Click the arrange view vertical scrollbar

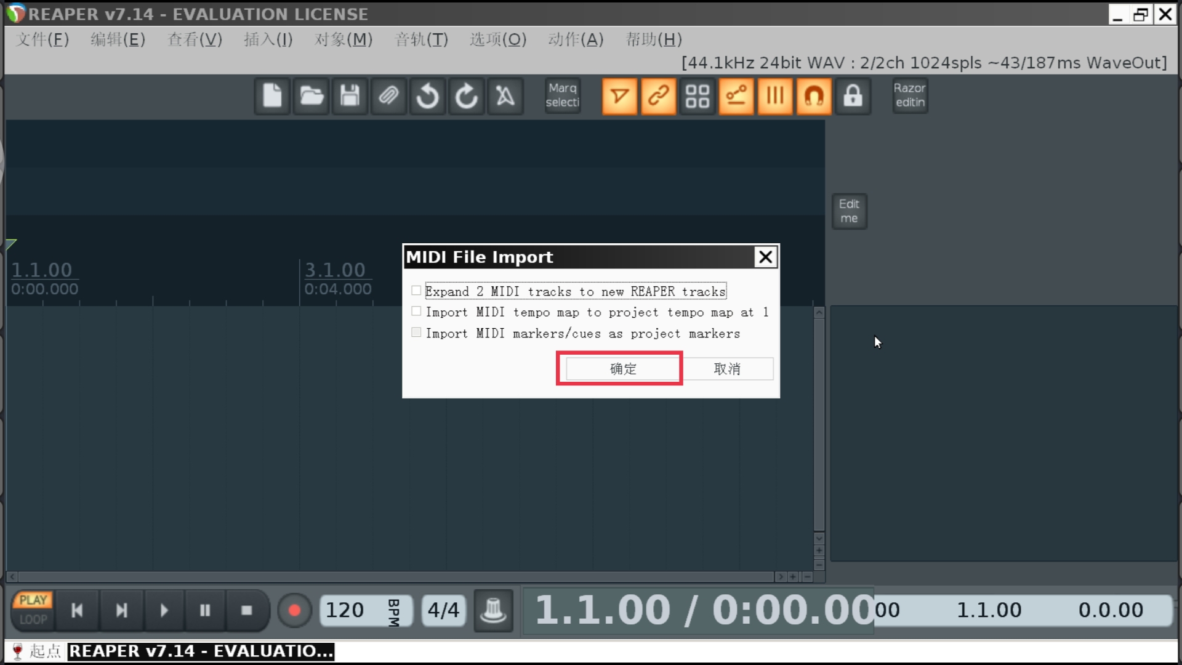click(x=819, y=425)
